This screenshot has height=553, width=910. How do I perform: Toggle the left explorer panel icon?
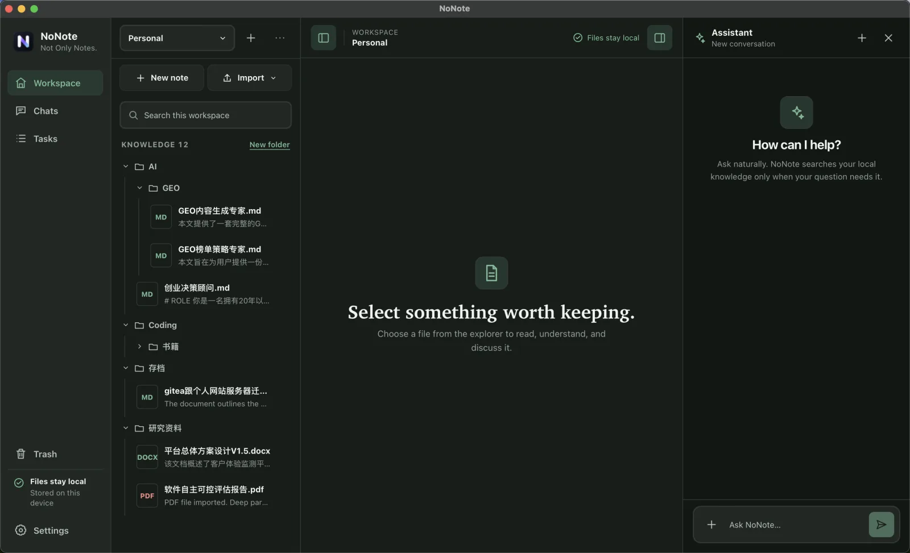point(324,38)
